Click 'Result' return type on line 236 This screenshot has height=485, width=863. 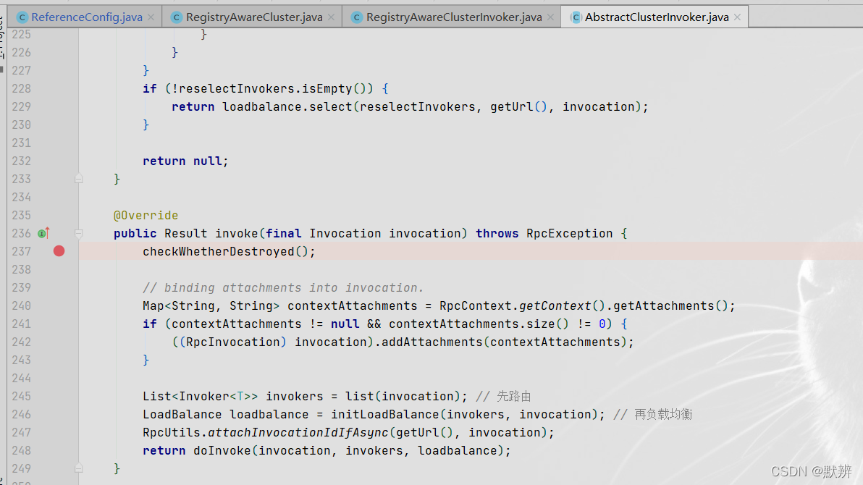(185, 233)
